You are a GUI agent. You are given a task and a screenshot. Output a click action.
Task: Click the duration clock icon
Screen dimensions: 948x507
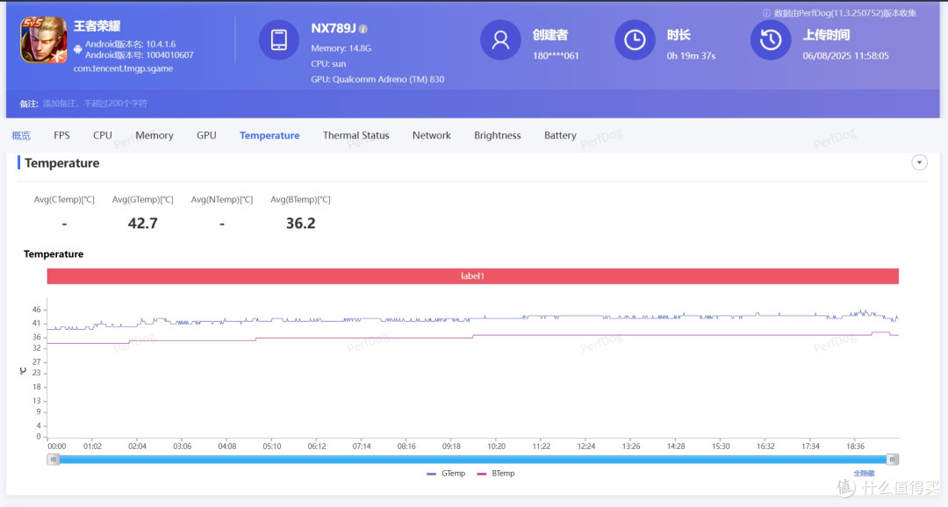coord(635,39)
